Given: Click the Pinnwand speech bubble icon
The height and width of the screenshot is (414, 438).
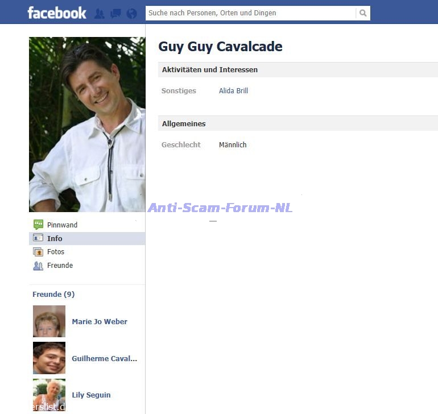Looking at the screenshot, I should pos(38,225).
